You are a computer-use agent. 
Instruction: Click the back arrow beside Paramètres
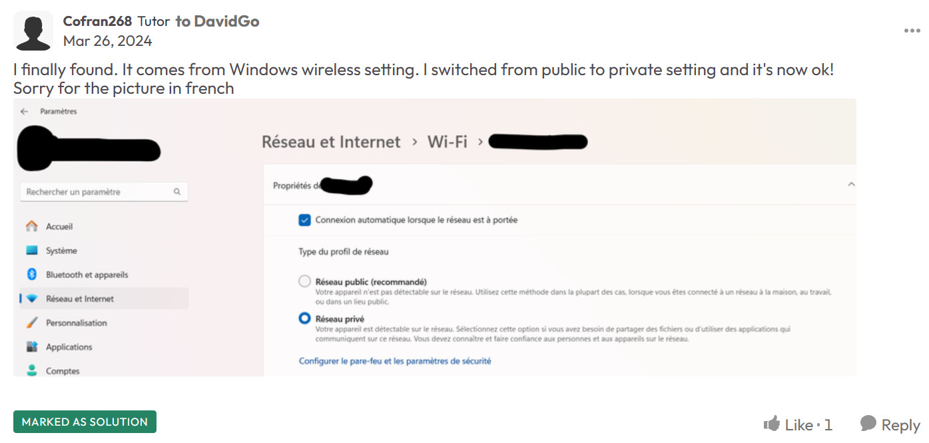click(x=25, y=112)
